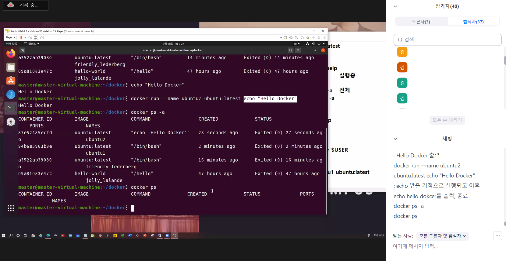Viewport: 506px width, 261px height.
Task: Click the terminal search icon
Action: 291,50
